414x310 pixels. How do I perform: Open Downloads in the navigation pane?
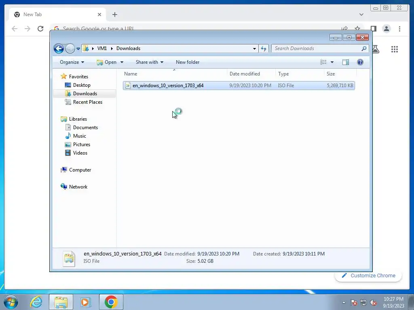85,93
